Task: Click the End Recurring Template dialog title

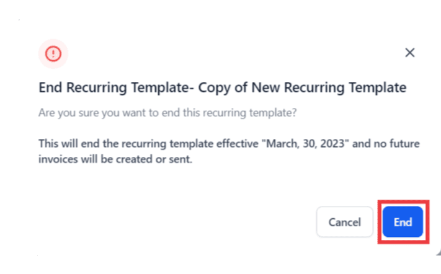Action: click(222, 88)
